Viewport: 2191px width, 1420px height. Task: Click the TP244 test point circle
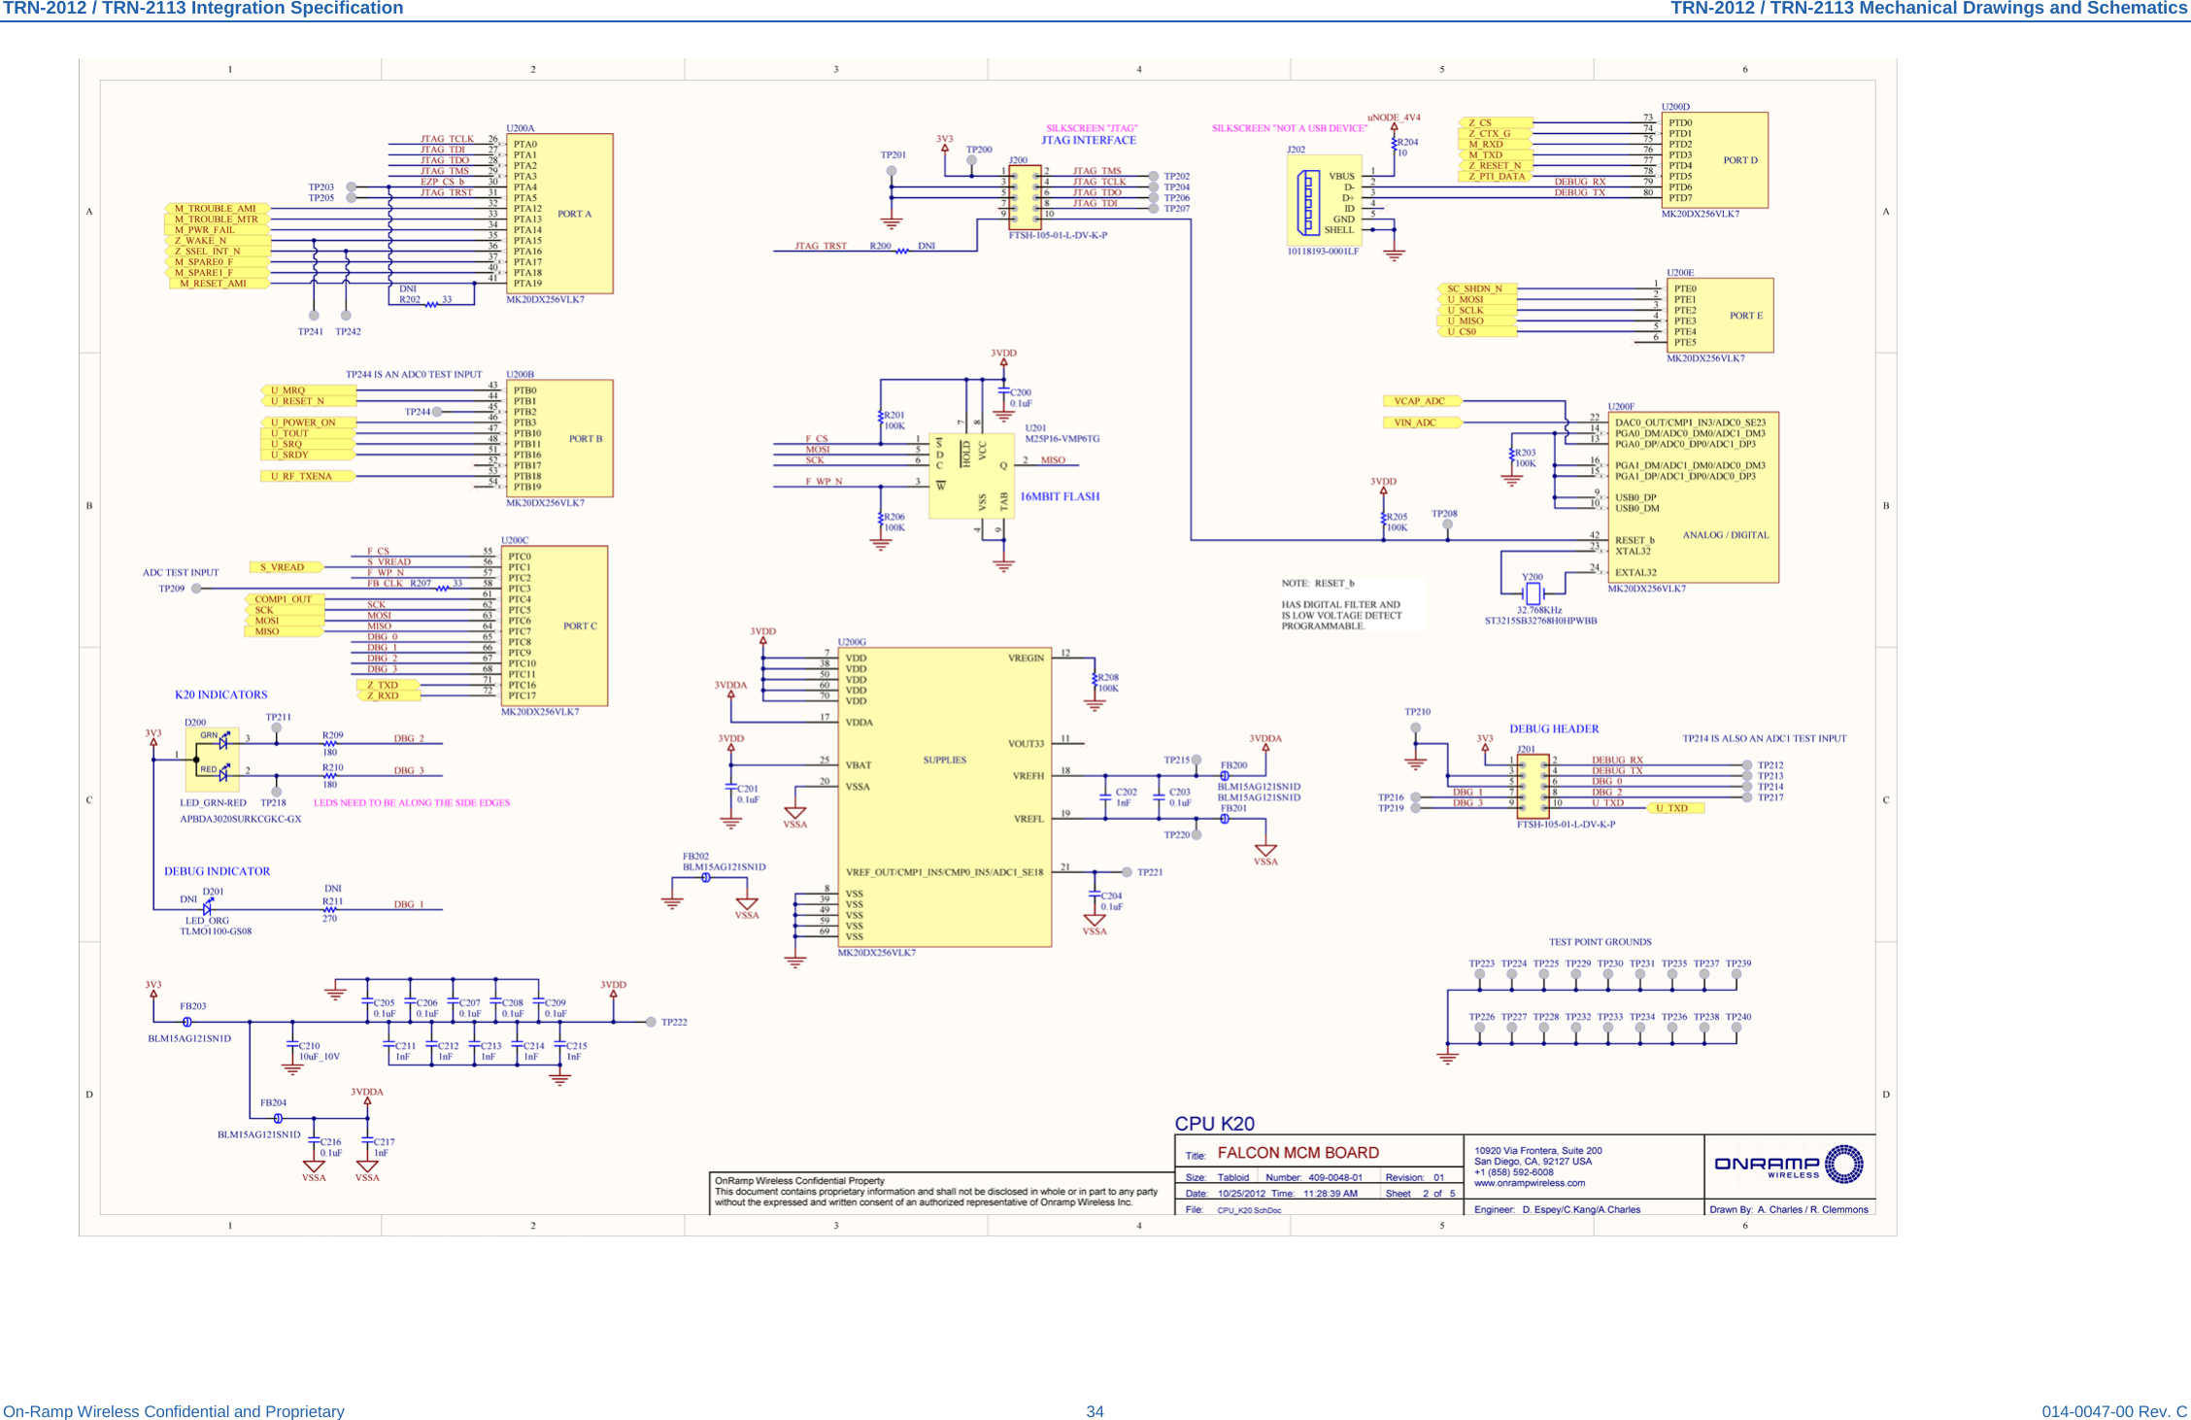437,412
